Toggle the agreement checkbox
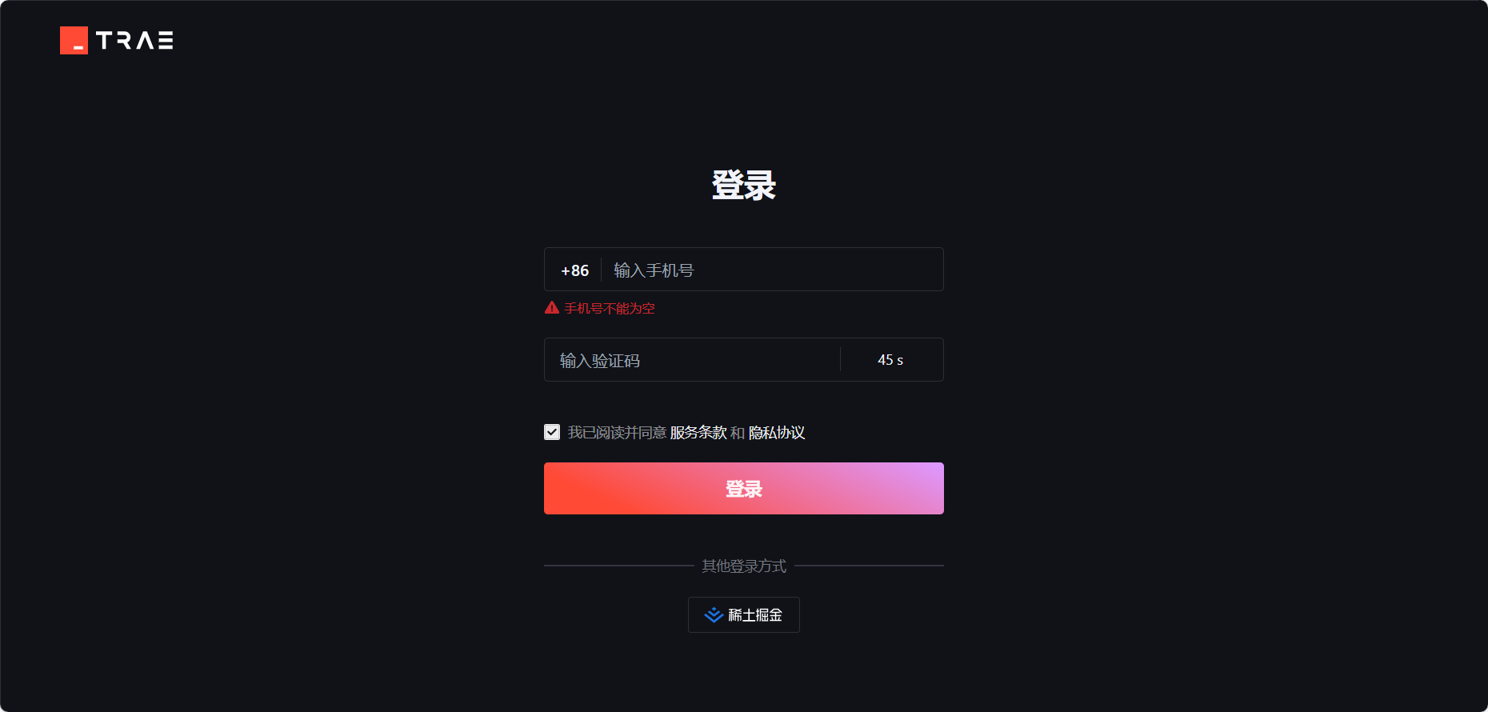The height and width of the screenshot is (712, 1488). click(552, 432)
